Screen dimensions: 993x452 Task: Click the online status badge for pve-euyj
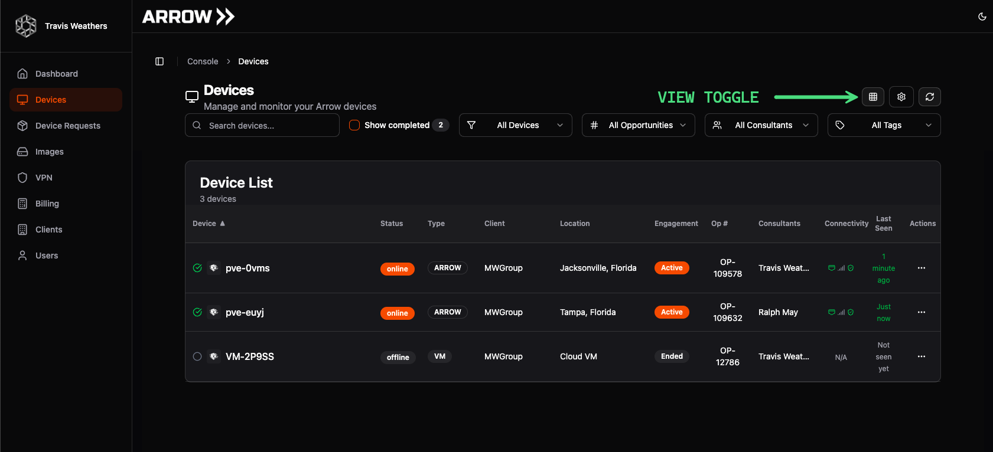tap(398, 313)
